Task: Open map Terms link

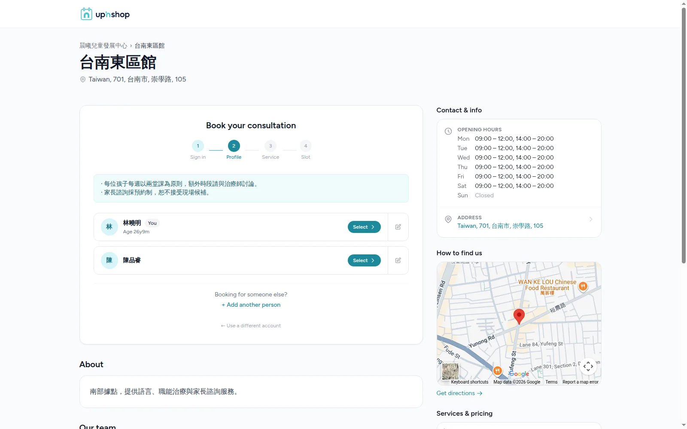Action: [x=551, y=382]
